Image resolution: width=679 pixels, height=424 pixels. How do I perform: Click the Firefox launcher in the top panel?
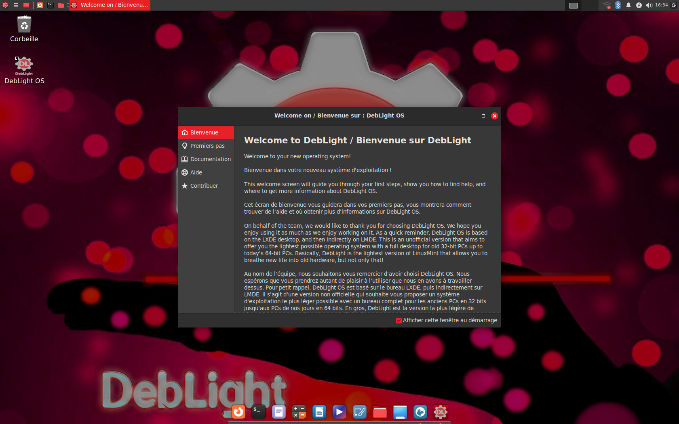click(40, 5)
